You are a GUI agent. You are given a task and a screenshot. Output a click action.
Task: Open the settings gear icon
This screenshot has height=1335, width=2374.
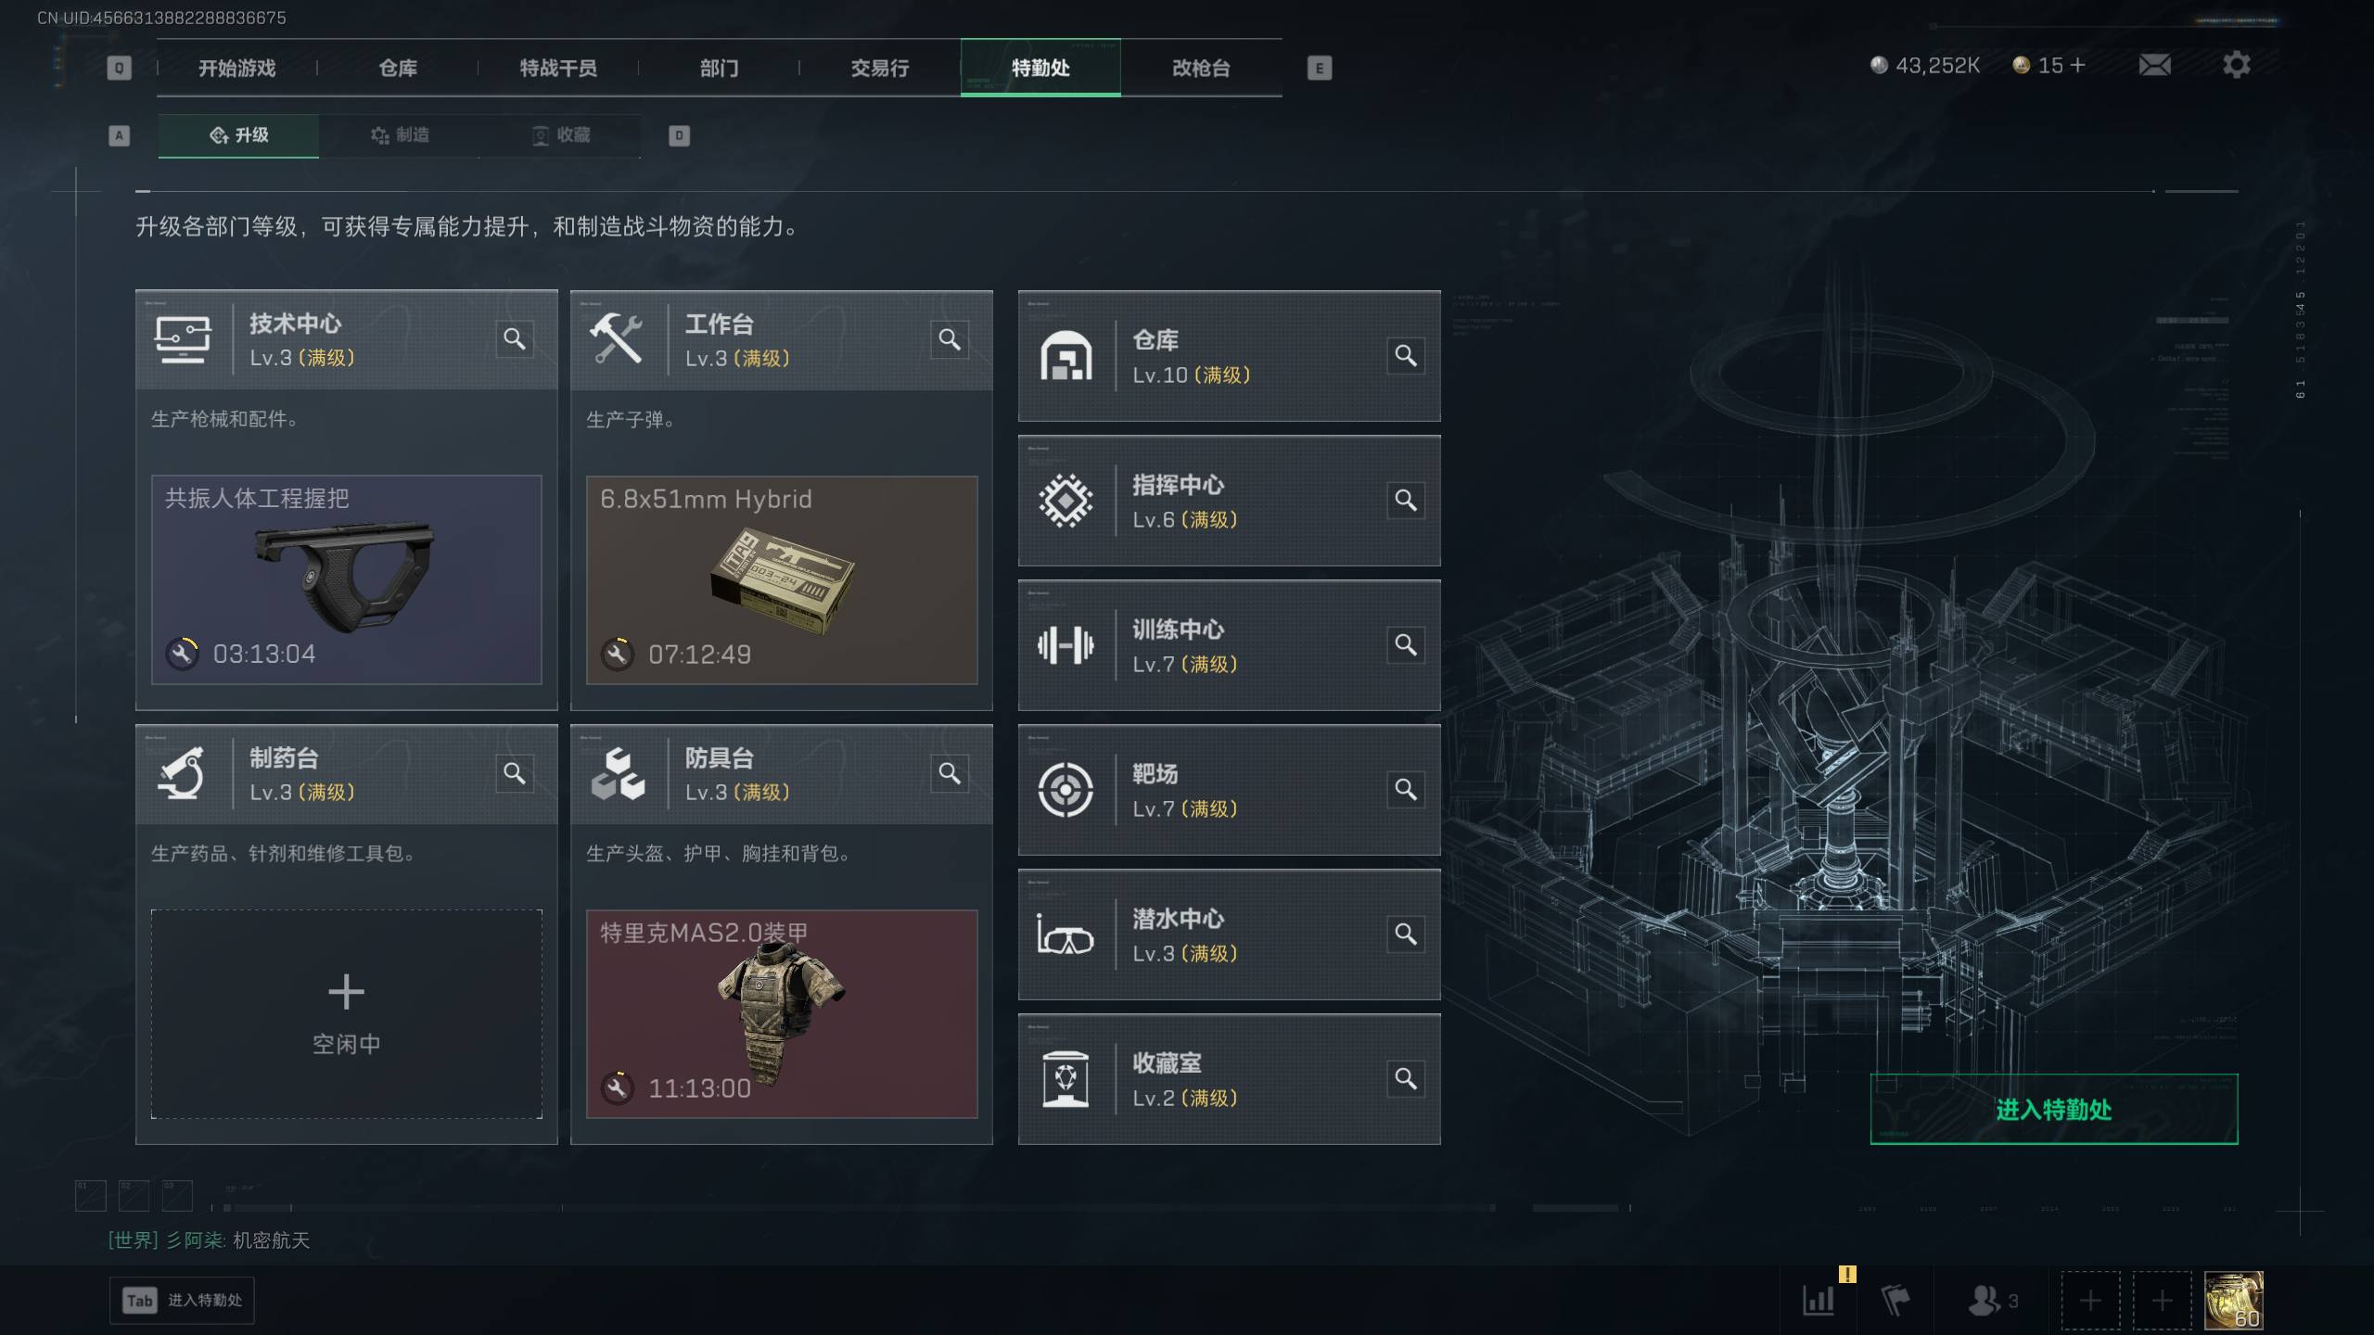click(2236, 65)
